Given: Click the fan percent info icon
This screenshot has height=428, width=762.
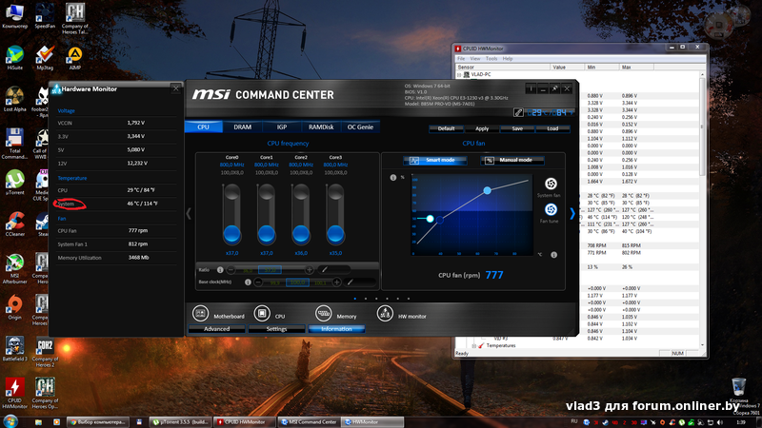Looking at the screenshot, I should pos(393,178).
